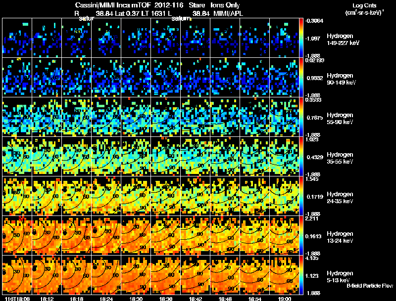The image size is (396, 301).
Task: Pick the Hydrogen 24-35 keV panel at 18:12
Action: (x=47, y=196)
